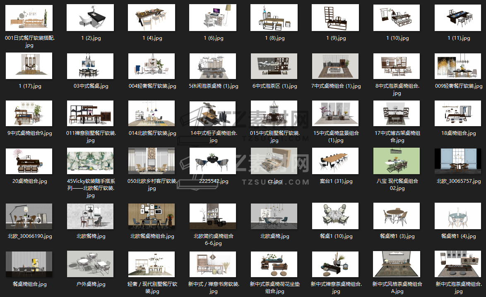This screenshot has height=297, width=486.
Task: Click the file name text 北欧桌椅.jpg
Action: click(274, 236)
